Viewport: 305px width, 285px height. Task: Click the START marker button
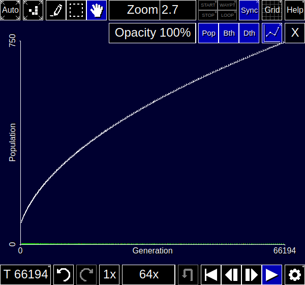point(208,5)
